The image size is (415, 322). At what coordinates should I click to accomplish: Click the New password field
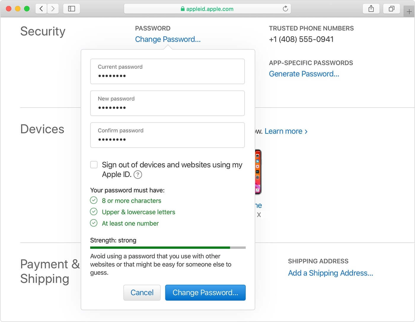coord(167,103)
